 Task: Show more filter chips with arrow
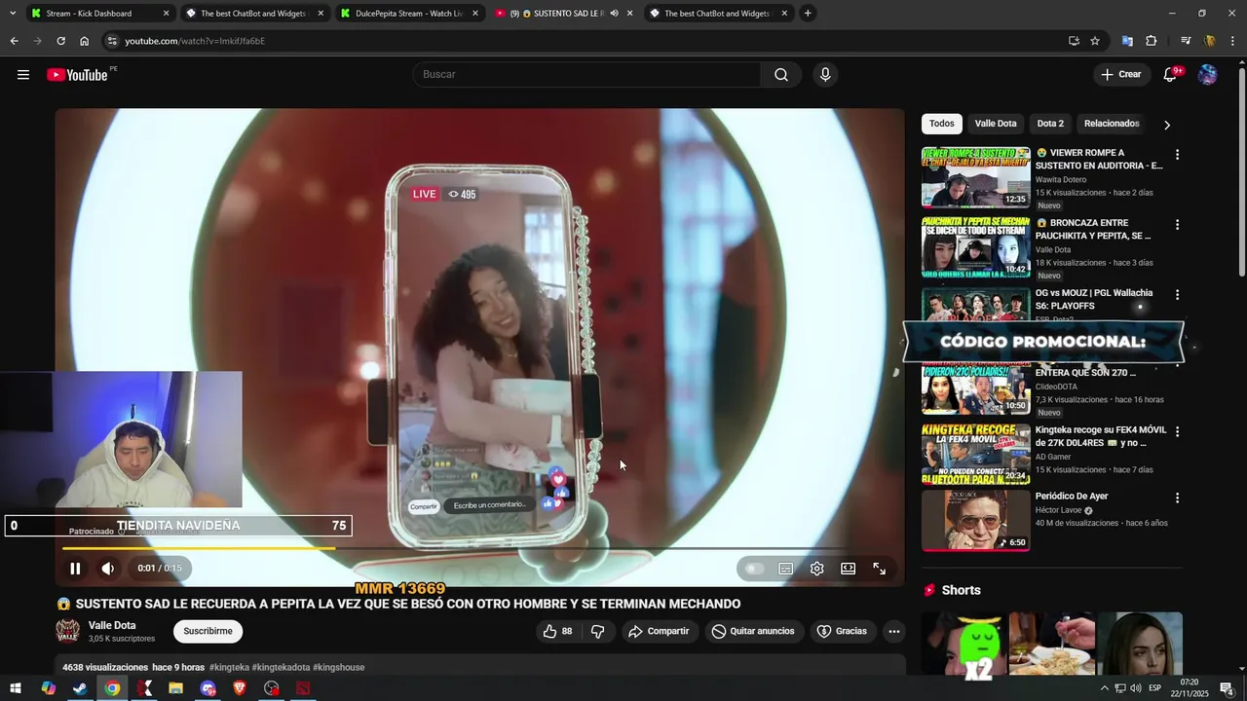(1167, 125)
